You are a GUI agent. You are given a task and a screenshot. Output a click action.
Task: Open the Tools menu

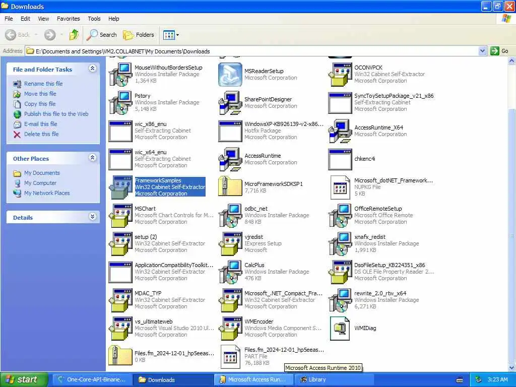click(94, 19)
